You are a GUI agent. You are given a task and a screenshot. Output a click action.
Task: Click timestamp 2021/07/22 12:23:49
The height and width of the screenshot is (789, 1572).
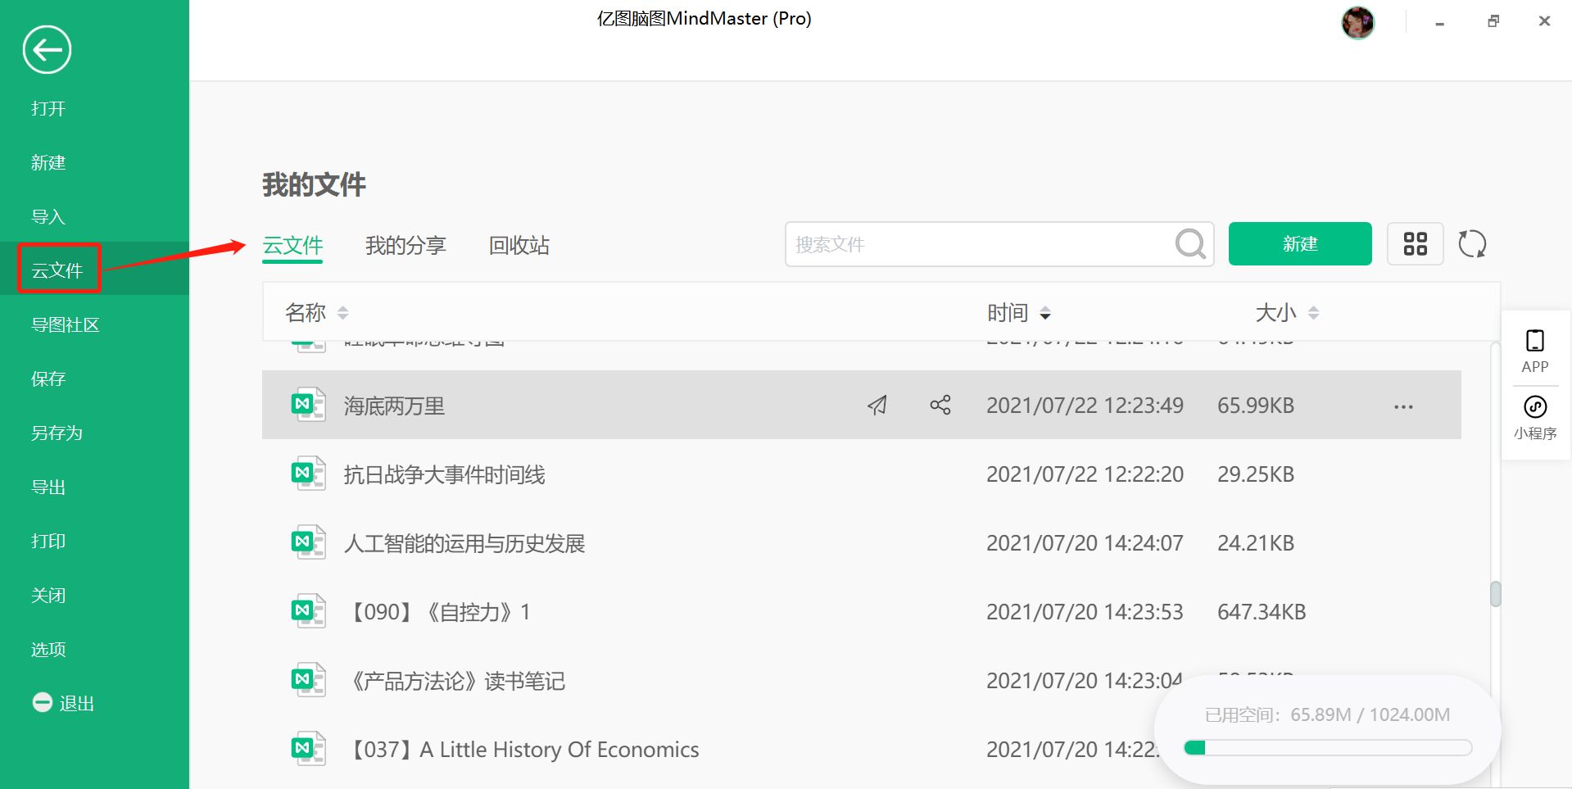click(x=1085, y=406)
